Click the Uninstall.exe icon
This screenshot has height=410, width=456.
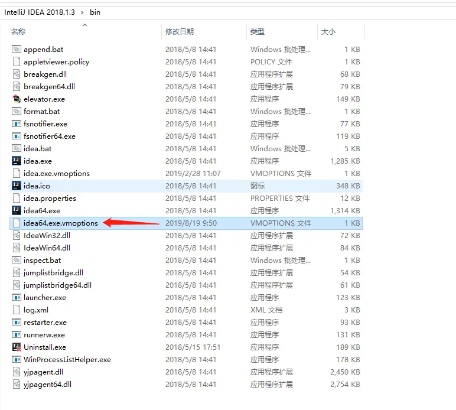(x=17, y=347)
